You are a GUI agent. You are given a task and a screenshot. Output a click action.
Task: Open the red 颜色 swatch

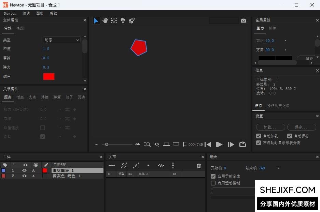coord(48,76)
